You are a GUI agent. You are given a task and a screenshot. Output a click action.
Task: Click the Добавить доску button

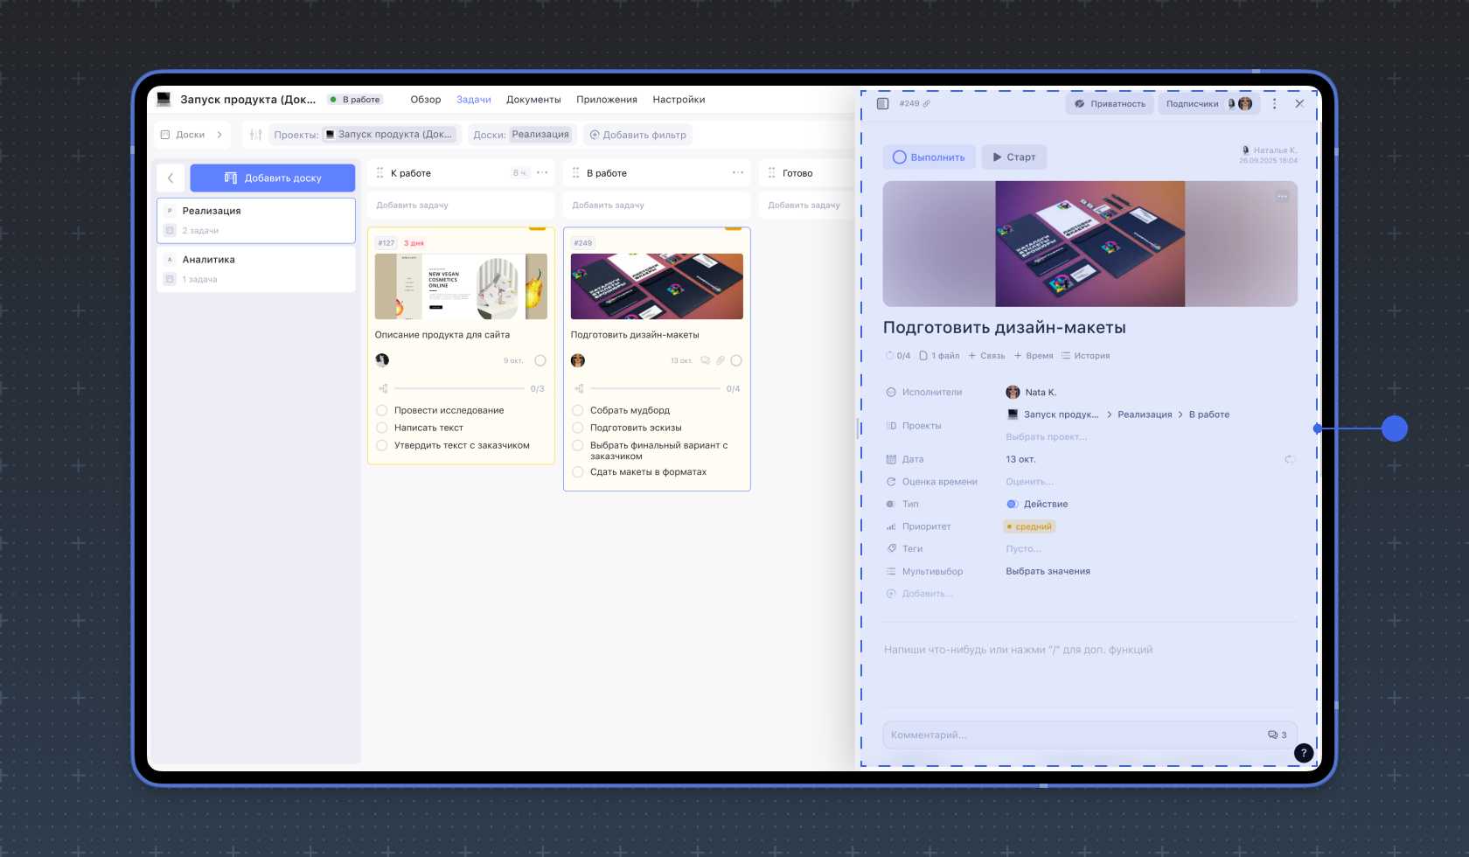273,178
